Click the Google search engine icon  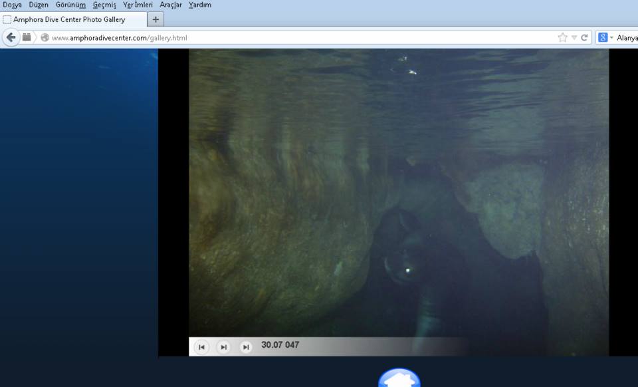[602, 38]
